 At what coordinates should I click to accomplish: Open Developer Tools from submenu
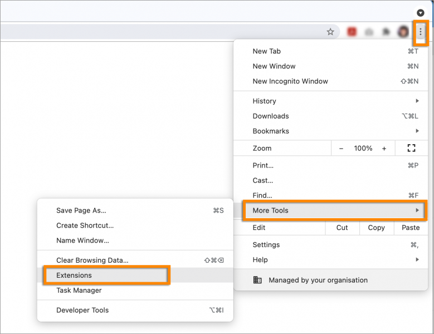(135, 310)
